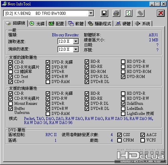Image resolution: width=168 pixels, height=165 pixels.
Task: Click the printer icon
Action: pos(116,13)
